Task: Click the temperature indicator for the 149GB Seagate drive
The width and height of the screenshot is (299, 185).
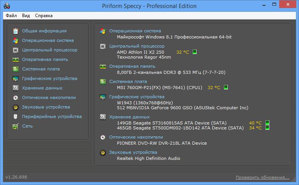Action: coord(267,123)
